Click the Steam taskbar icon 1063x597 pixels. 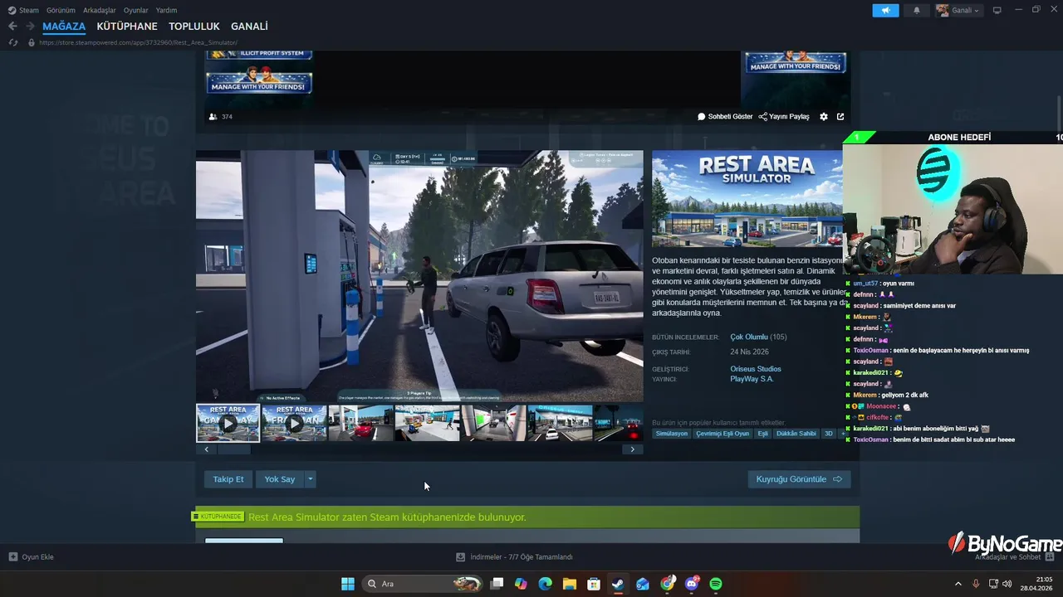pyautogui.click(x=618, y=584)
